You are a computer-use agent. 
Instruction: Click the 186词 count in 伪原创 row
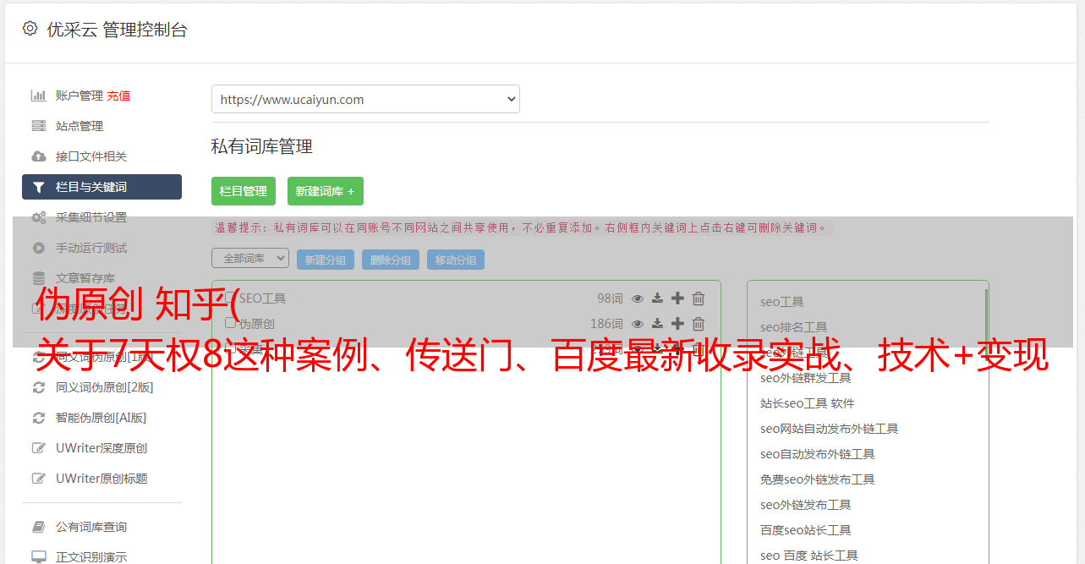pyautogui.click(x=606, y=324)
